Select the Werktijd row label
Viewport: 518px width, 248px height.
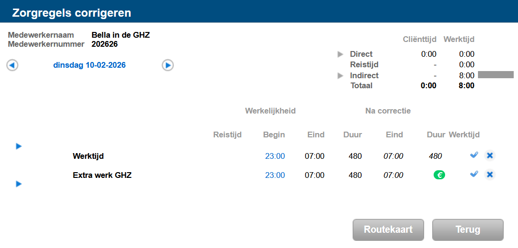point(88,156)
